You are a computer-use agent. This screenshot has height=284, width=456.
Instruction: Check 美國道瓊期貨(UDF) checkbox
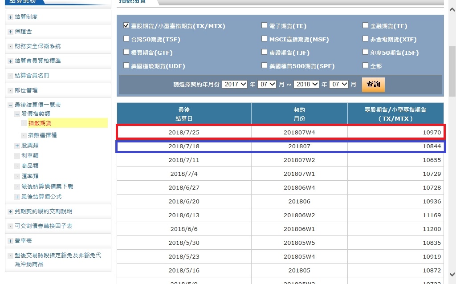tap(126, 65)
